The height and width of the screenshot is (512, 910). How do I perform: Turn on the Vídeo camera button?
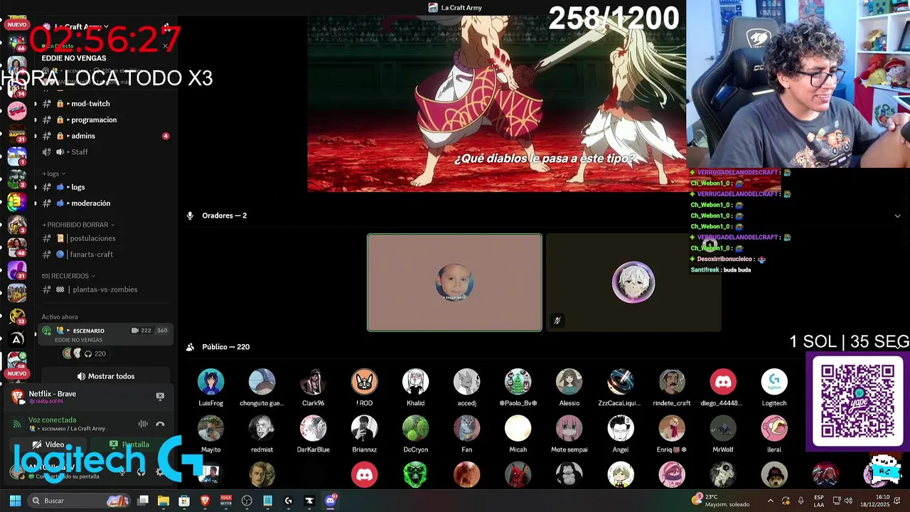tap(48, 444)
